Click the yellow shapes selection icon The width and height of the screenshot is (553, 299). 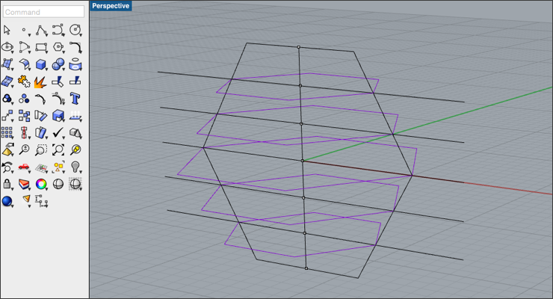(x=58, y=167)
